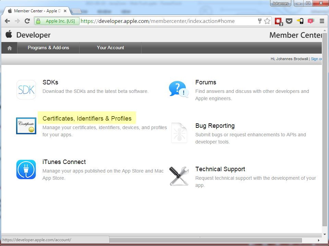Click the Apple logo next to Developer
The width and height of the screenshot is (329, 246).
[9, 34]
